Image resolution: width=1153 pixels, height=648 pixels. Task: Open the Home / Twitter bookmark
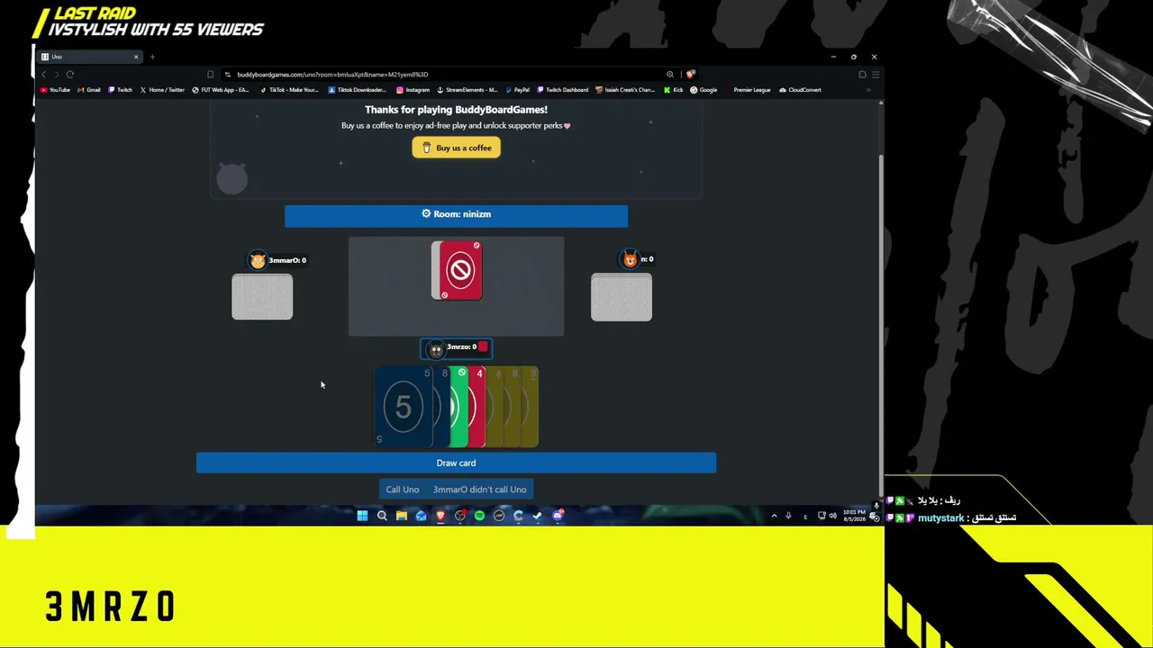click(x=162, y=90)
